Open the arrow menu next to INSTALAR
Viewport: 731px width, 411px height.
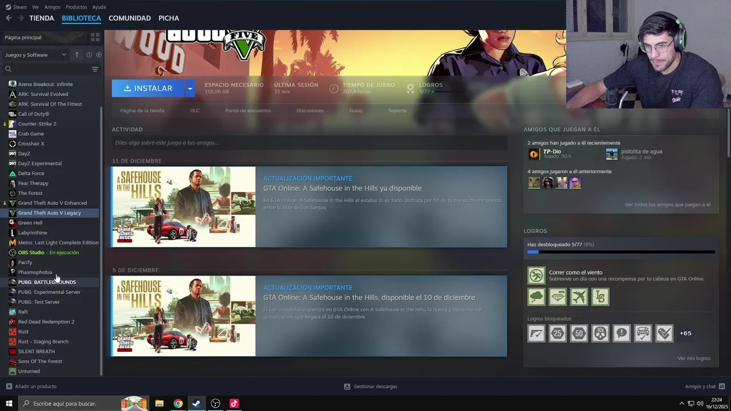pos(190,88)
